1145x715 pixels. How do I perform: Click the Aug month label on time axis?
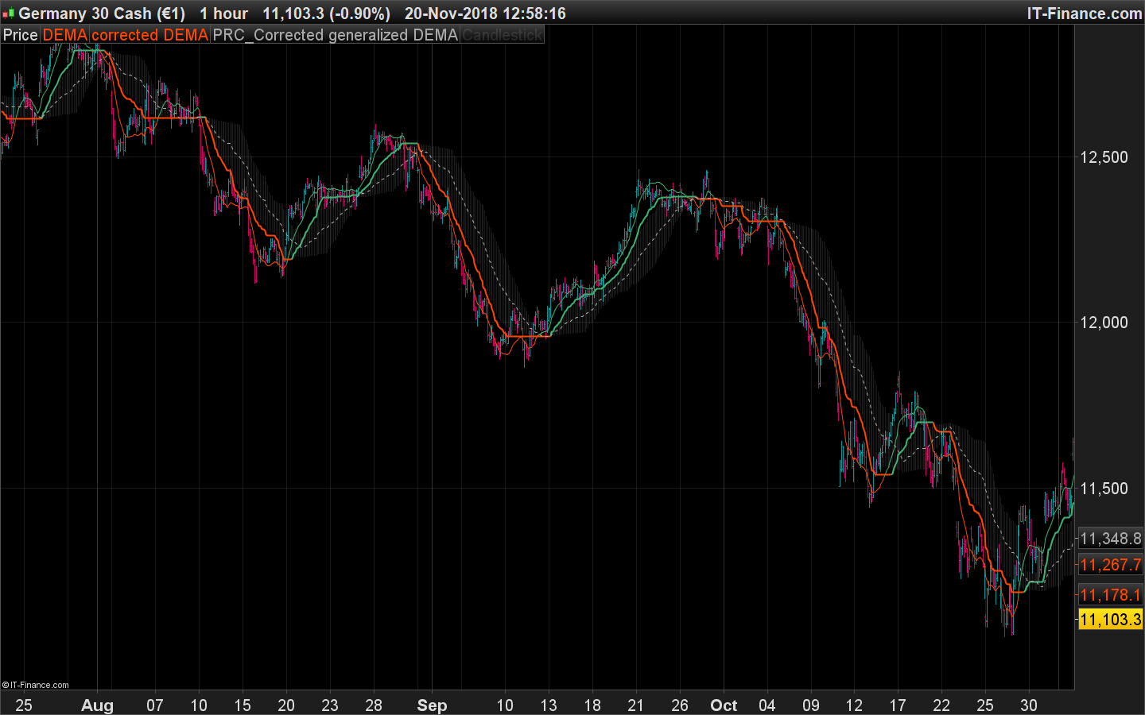coord(98,705)
